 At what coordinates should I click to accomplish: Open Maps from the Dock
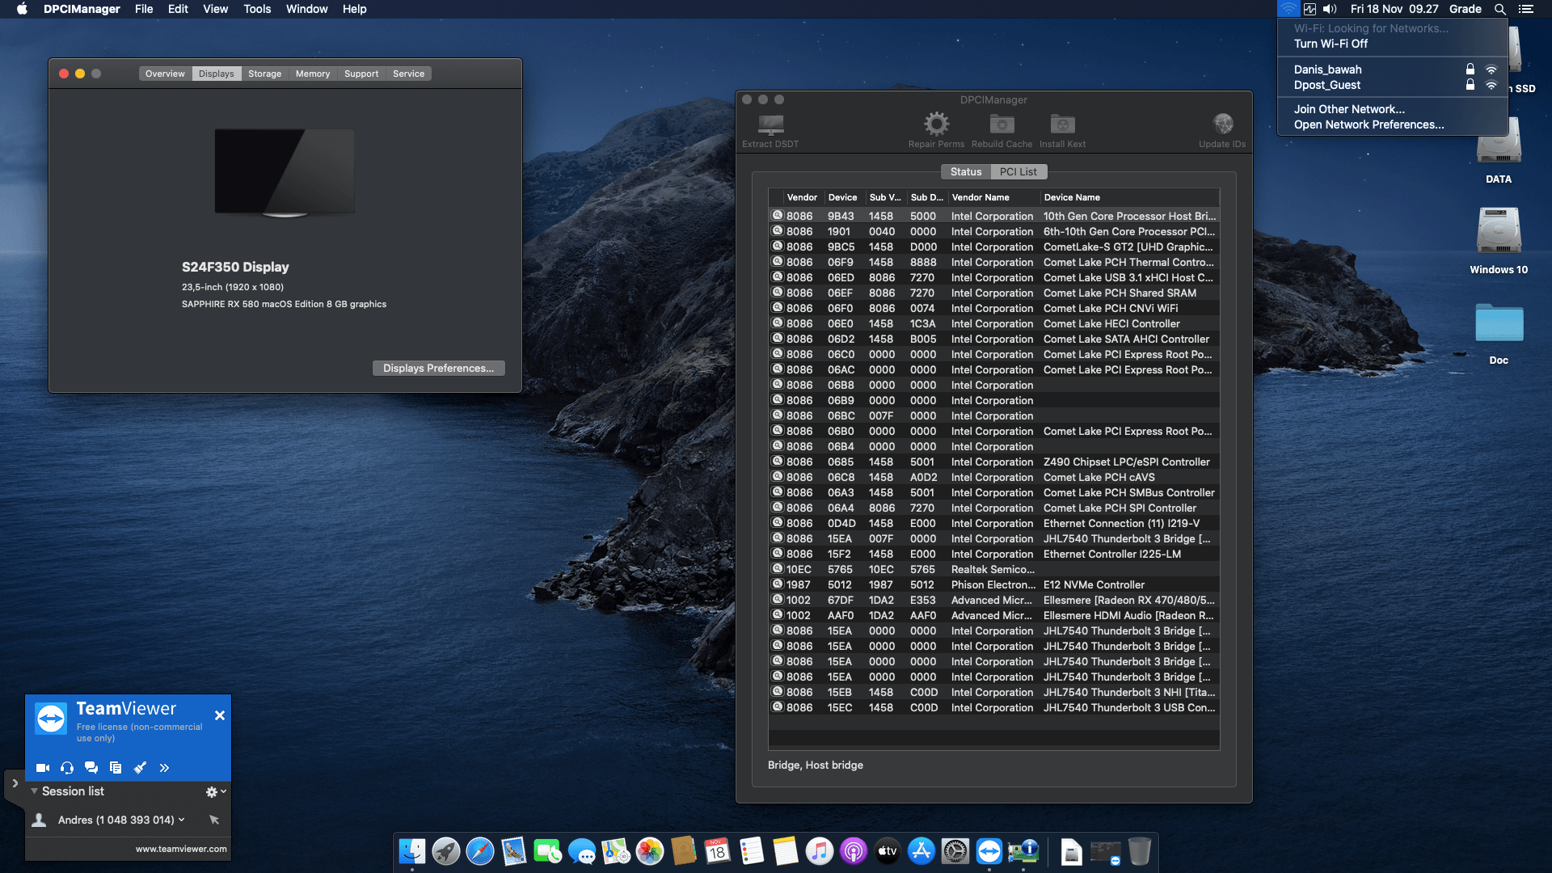(616, 851)
